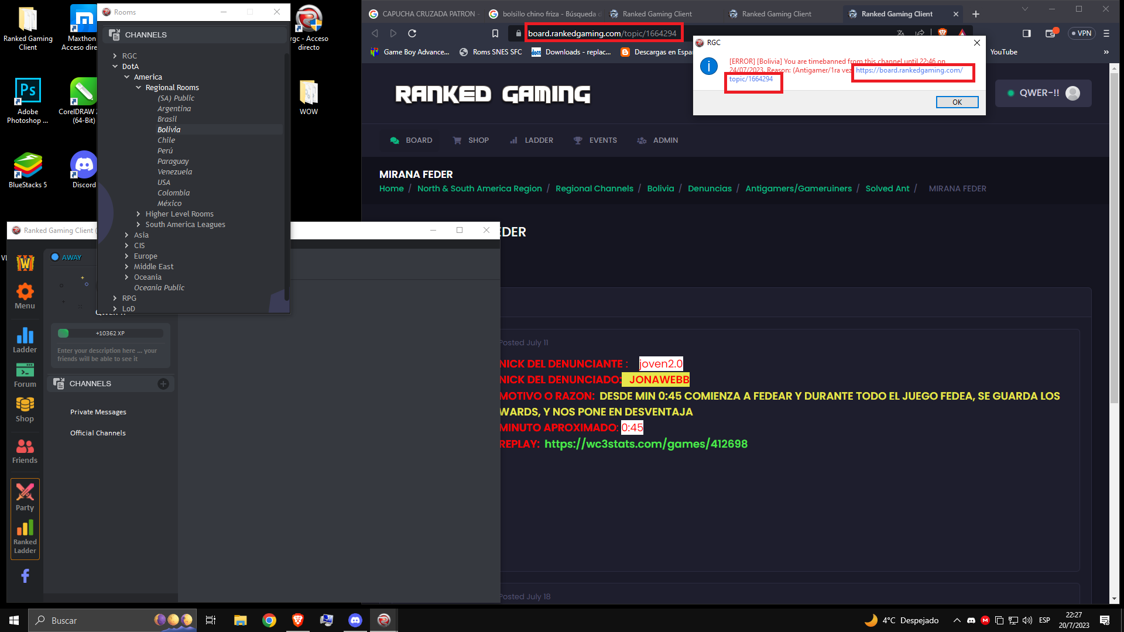The width and height of the screenshot is (1124, 632).
Task: Toggle AWAY status in client
Action: click(x=66, y=257)
